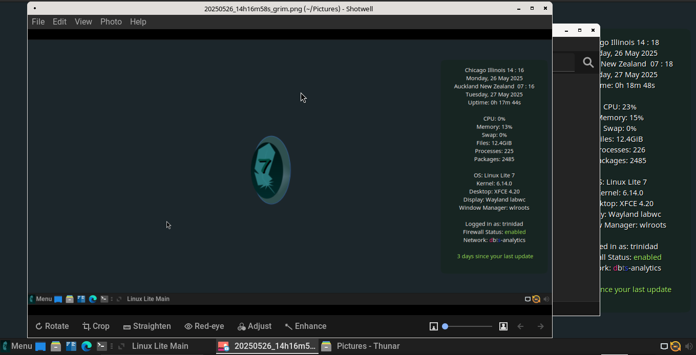
Task: Click the Shotwell zoom slider handle
Action: pos(445,326)
